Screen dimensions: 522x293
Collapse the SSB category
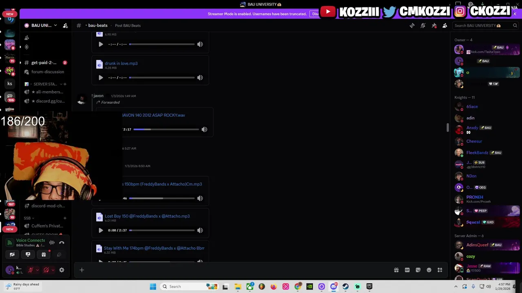click(x=29, y=218)
